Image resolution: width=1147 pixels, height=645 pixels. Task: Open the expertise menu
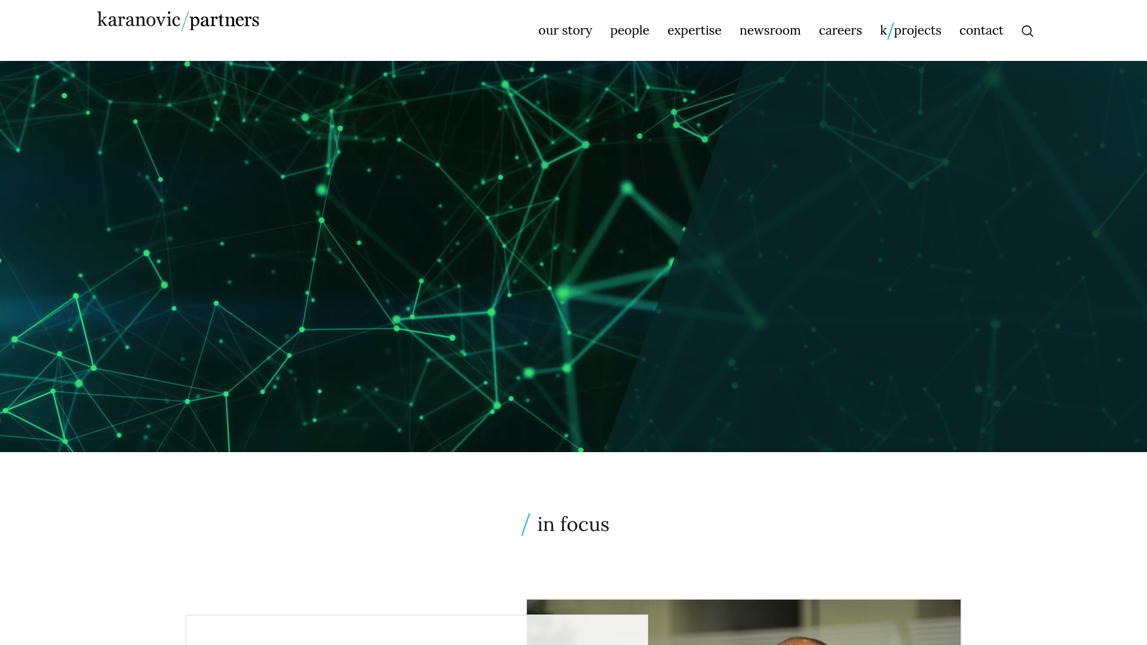[694, 30]
